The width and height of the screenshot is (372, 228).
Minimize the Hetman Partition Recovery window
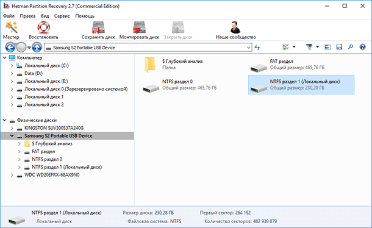327,6
